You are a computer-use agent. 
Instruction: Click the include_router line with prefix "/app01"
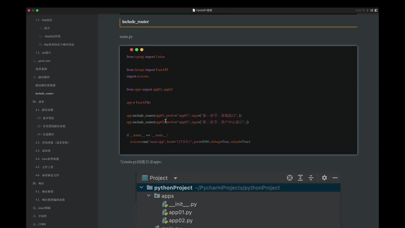184,116
